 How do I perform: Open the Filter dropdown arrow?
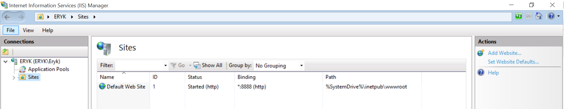[165, 66]
